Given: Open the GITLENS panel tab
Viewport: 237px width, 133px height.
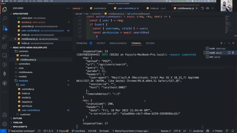Looking at the screenshot, I should (x=150, y=43).
